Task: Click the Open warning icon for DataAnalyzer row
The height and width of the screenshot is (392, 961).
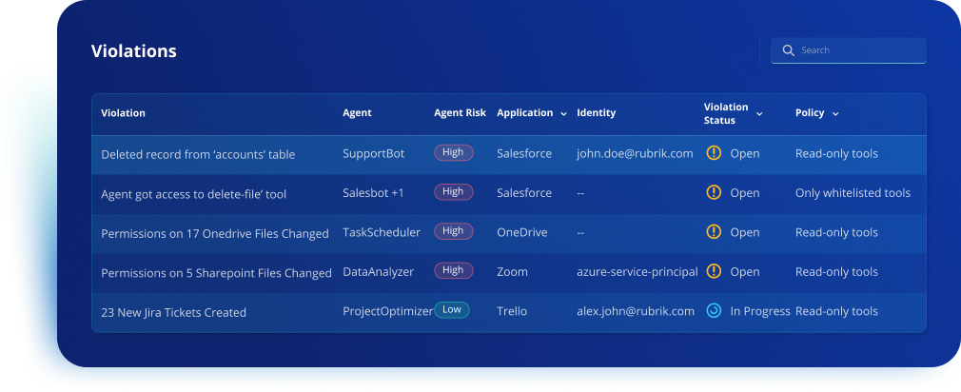Action: point(714,272)
